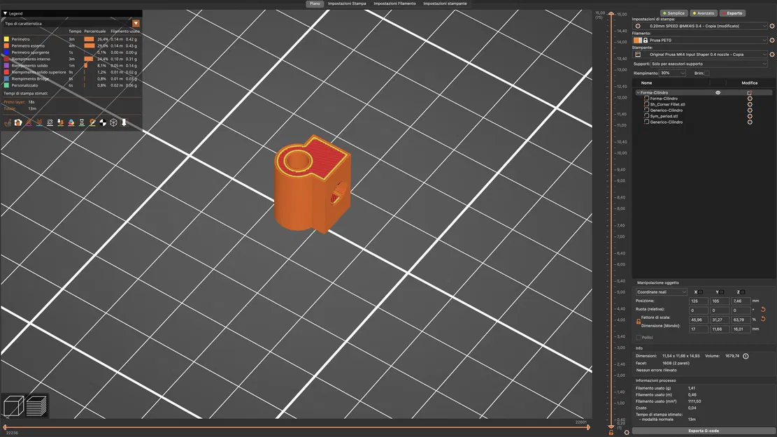Reset scale with the Fattore di scala arrow icon

(x=763, y=319)
